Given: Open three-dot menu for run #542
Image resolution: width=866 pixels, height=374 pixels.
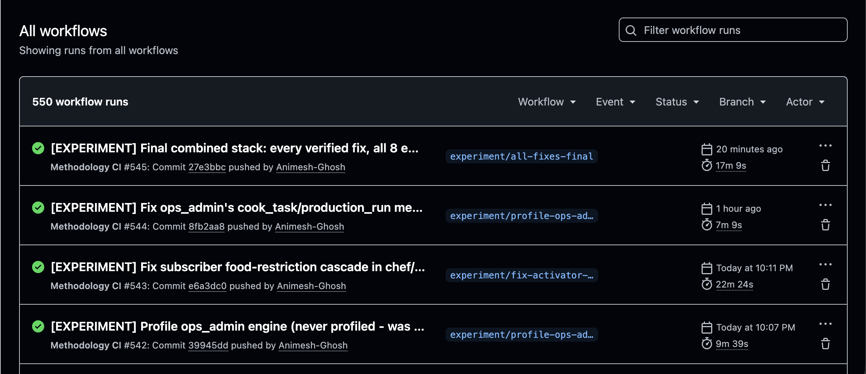Looking at the screenshot, I should (x=825, y=324).
